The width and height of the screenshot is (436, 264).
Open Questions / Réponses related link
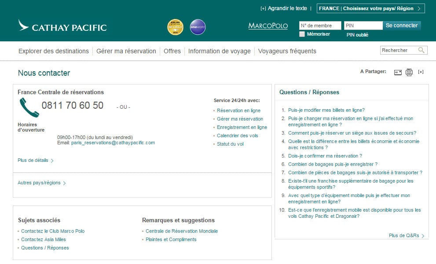point(45,248)
